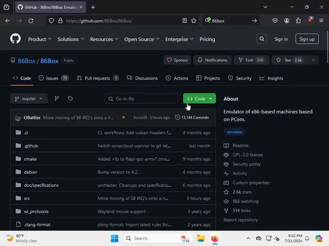Open the green Code dropdown button

(x=199, y=99)
